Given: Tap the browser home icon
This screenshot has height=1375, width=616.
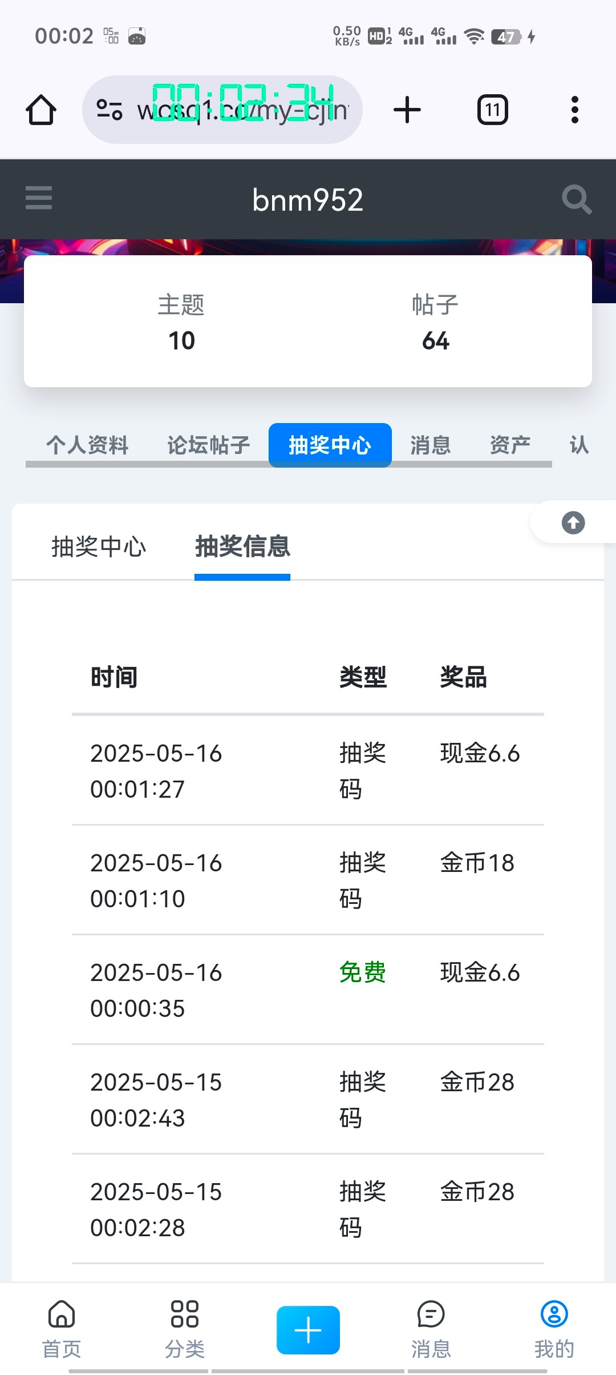Looking at the screenshot, I should click(41, 110).
